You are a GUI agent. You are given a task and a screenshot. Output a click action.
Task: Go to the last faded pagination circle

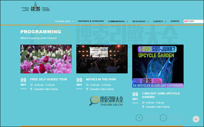coord(180,118)
